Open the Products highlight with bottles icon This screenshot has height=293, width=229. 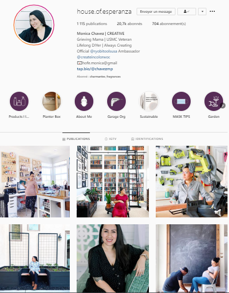pyautogui.click(x=19, y=102)
